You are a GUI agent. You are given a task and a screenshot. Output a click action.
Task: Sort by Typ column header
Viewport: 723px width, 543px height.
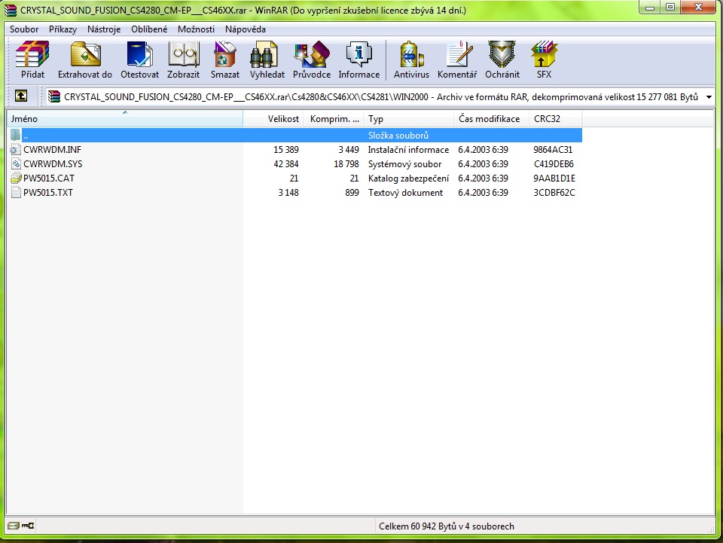(408, 119)
